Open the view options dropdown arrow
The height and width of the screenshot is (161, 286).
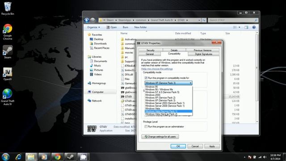click(240, 27)
